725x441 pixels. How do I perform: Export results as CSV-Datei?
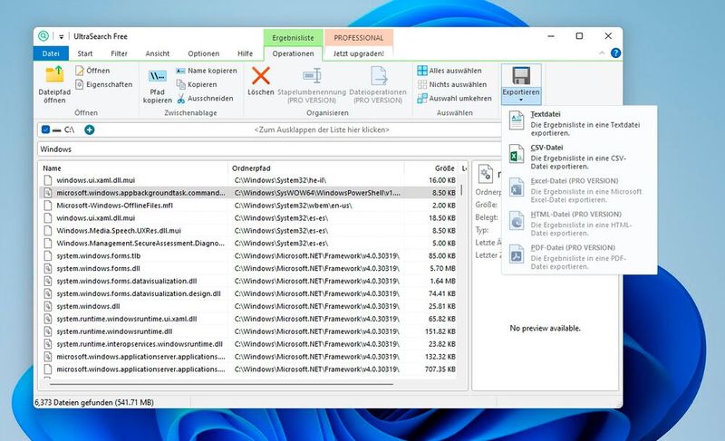click(579, 157)
